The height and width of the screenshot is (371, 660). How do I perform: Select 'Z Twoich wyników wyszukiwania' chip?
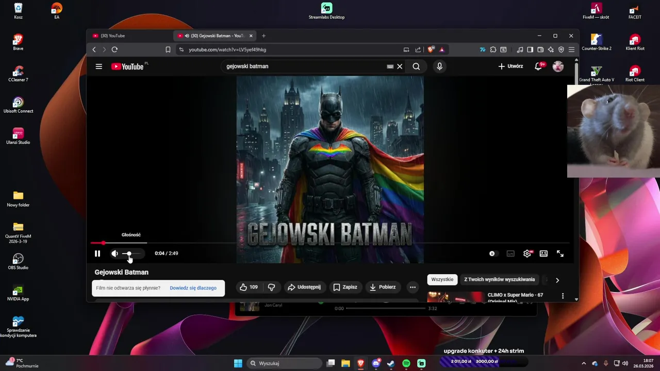click(499, 279)
